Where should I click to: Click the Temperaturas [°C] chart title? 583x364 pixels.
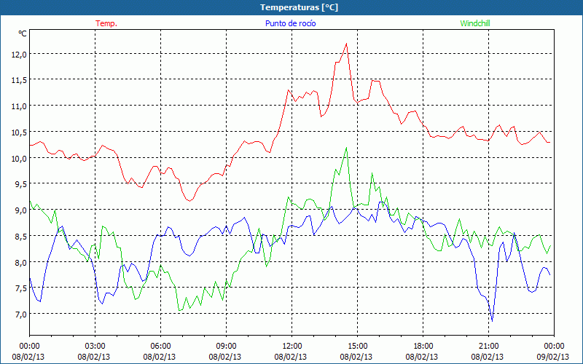(299, 7)
